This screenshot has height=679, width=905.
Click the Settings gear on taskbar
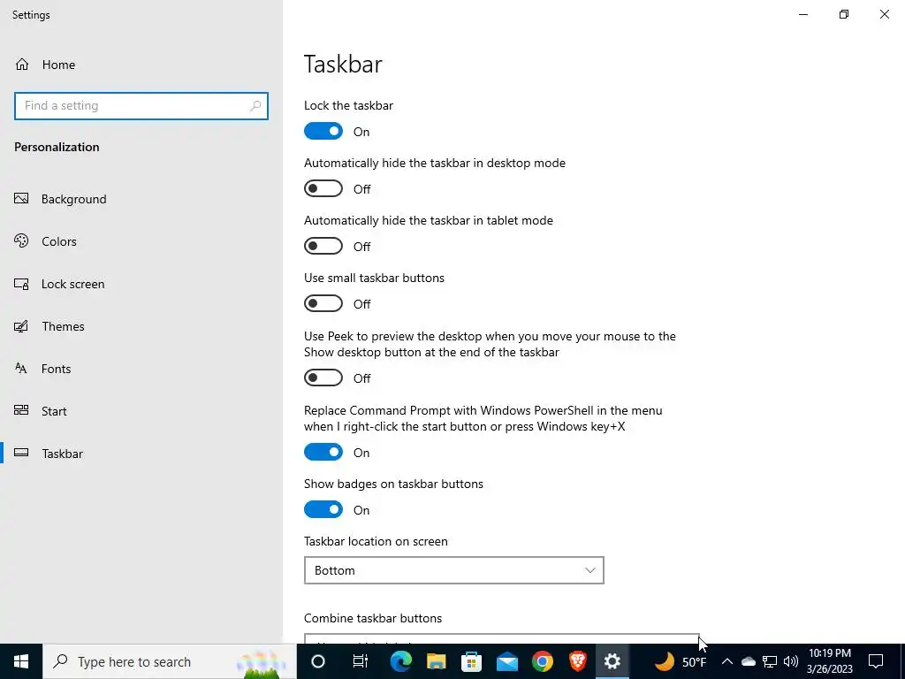click(612, 661)
